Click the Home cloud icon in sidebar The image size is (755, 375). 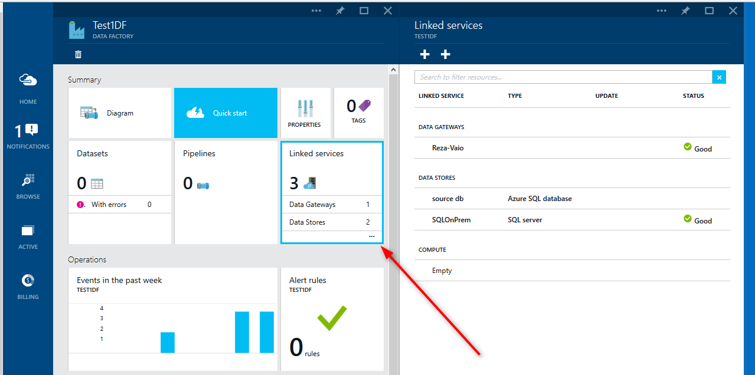point(28,80)
